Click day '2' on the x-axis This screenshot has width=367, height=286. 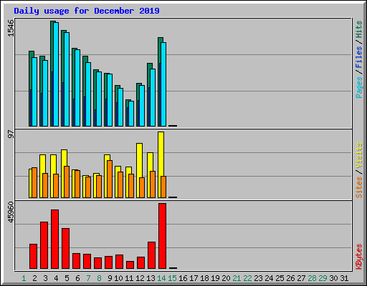click(34, 278)
